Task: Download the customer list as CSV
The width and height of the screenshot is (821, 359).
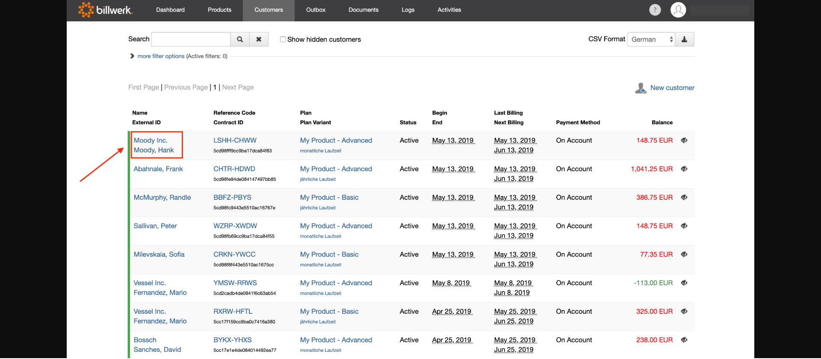Action: (x=684, y=39)
